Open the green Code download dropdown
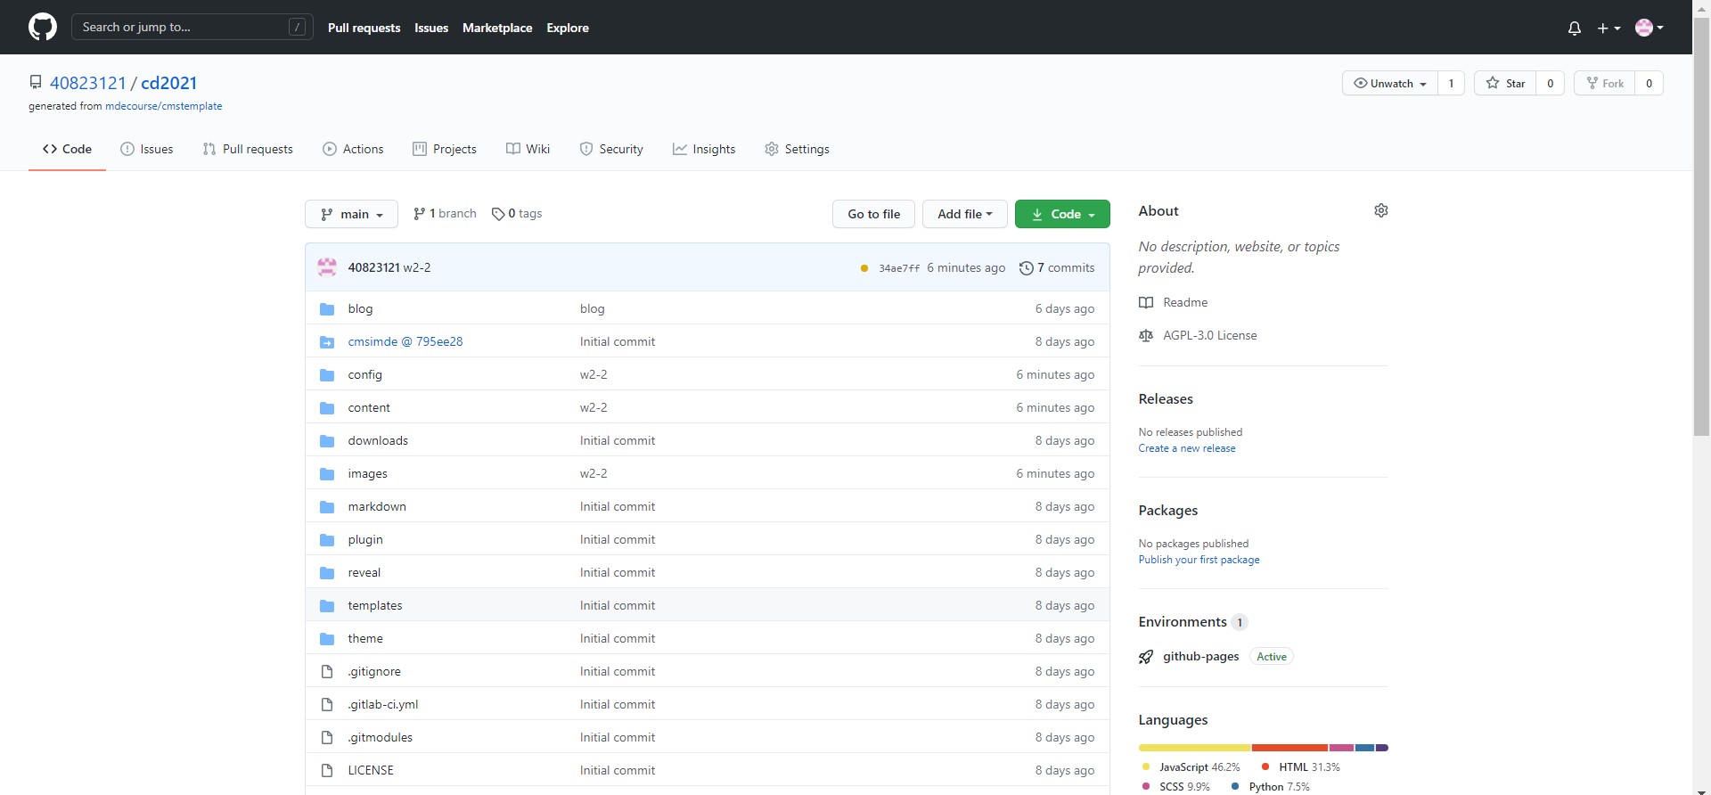 tap(1062, 214)
